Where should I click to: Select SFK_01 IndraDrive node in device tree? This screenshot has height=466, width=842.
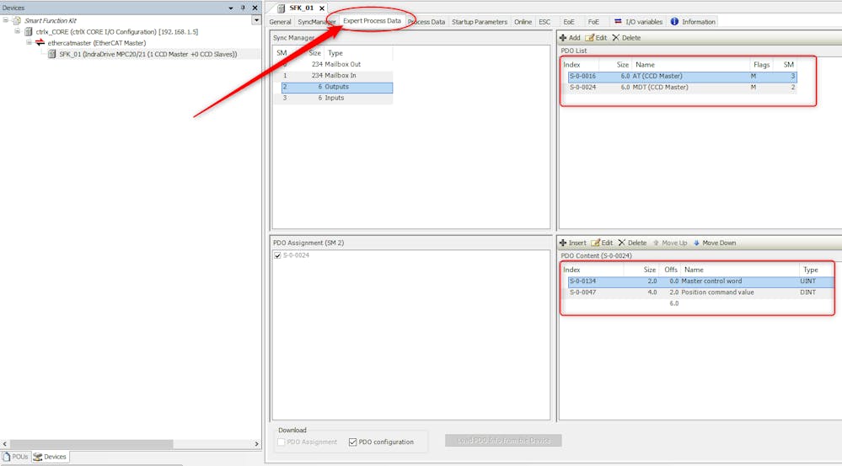[148, 54]
